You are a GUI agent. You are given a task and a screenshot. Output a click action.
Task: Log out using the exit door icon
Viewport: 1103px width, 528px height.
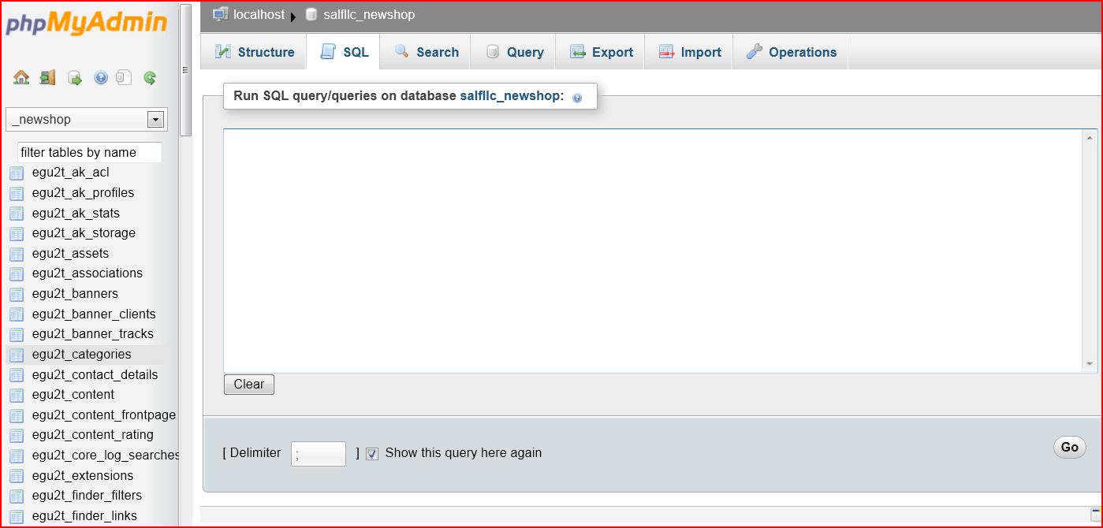[x=48, y=77]
